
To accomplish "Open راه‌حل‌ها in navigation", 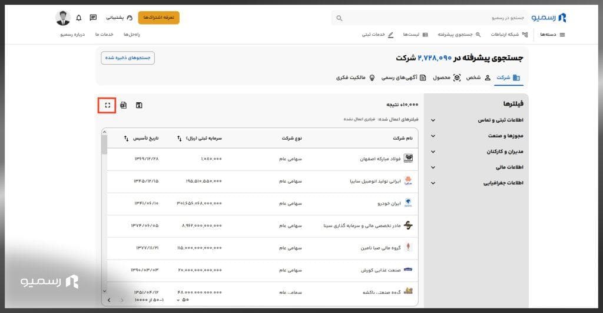I will (x=131, y=35).
